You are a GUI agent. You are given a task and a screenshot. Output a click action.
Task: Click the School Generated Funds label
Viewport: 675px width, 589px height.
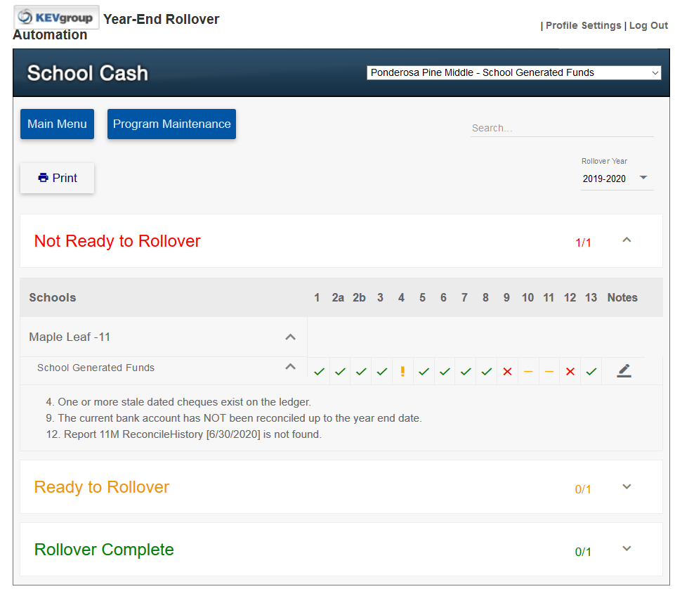click(96, 368)
